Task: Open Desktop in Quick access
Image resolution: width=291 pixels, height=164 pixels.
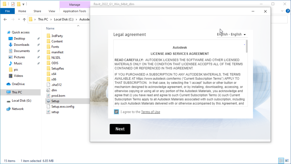Action: click(20, 39)
